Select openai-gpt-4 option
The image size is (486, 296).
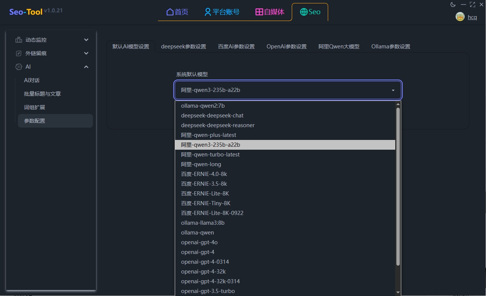point(285,252)
